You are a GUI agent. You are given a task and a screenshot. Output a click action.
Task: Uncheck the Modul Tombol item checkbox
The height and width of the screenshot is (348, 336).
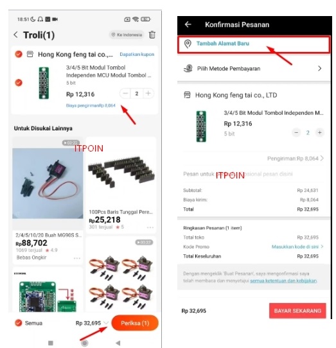(19, 83)
